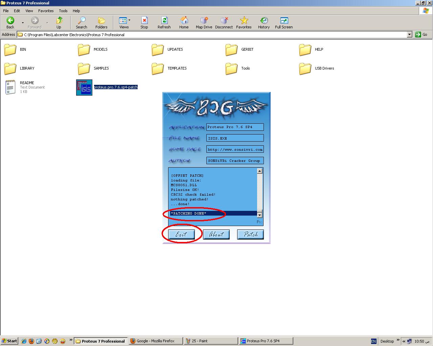The width and height of the screenshot is (433, 346).
Task: Go to Home toolbar icon
Action: point(184,23)
